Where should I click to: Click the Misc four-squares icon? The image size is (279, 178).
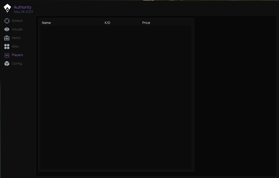7,47
